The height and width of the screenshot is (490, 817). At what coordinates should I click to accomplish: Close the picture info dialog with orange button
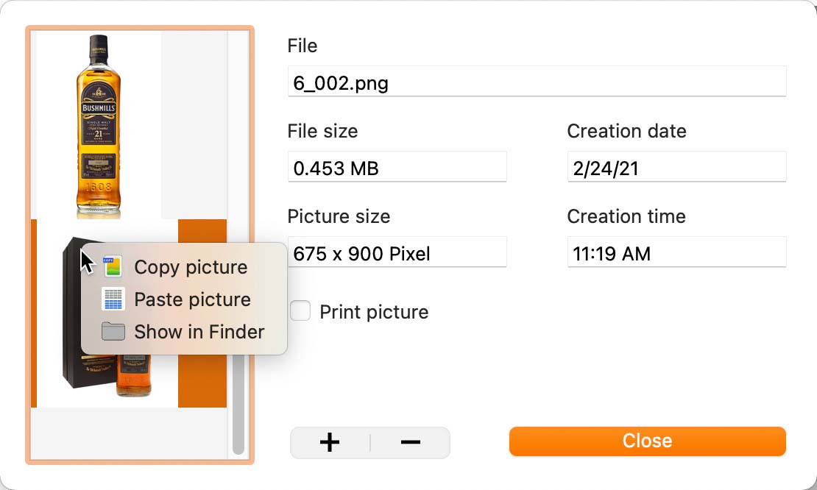pos(647,441)
